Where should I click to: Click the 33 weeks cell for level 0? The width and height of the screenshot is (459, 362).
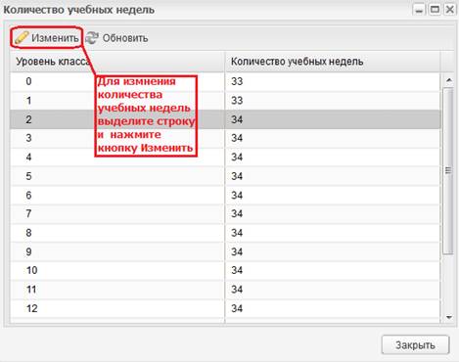click(333, 81)
